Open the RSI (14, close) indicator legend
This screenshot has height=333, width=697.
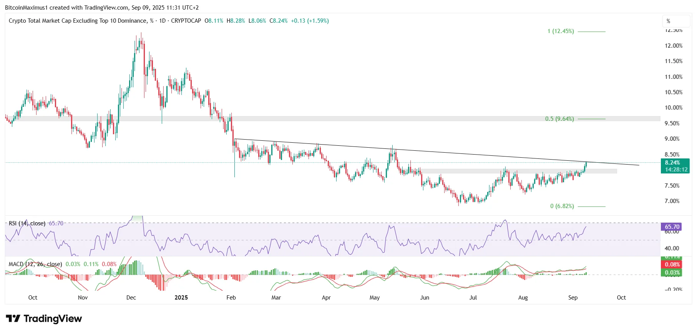27,223
